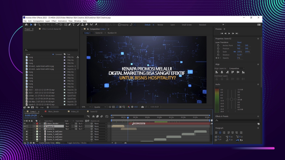Click the align bottom edges icon
Screen dimensions: 285x160
[x=243, y=72]
